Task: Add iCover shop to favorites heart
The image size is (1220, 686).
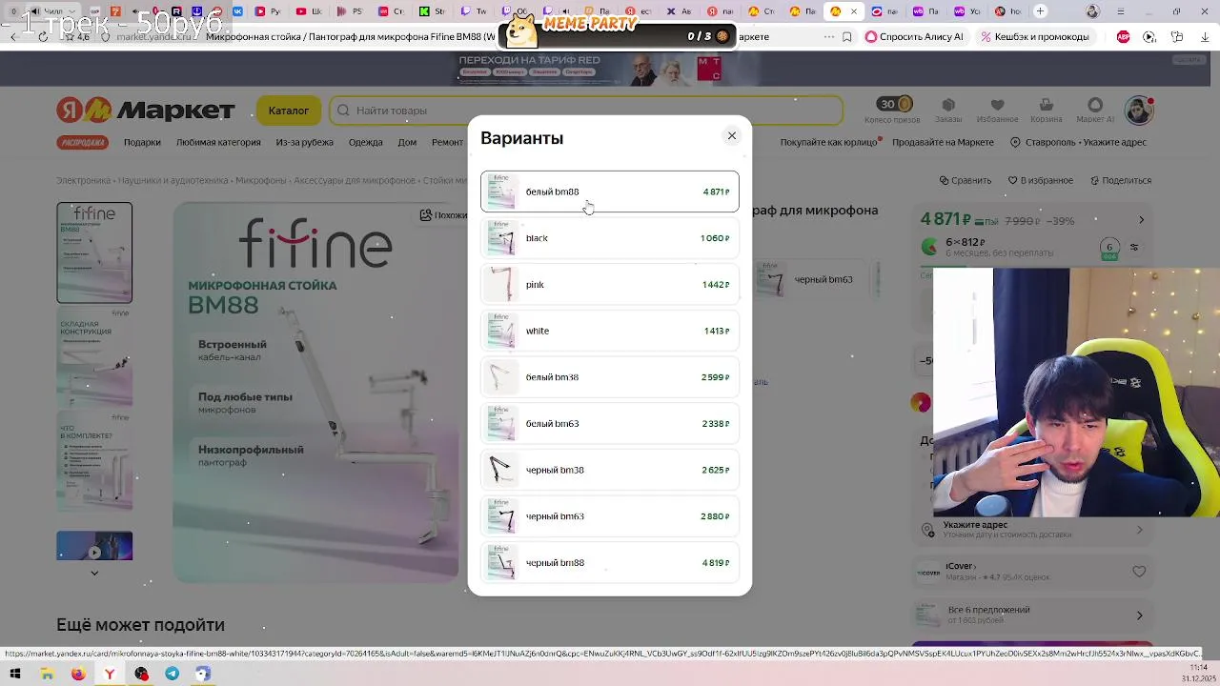Action: [x=1139, y=572]
